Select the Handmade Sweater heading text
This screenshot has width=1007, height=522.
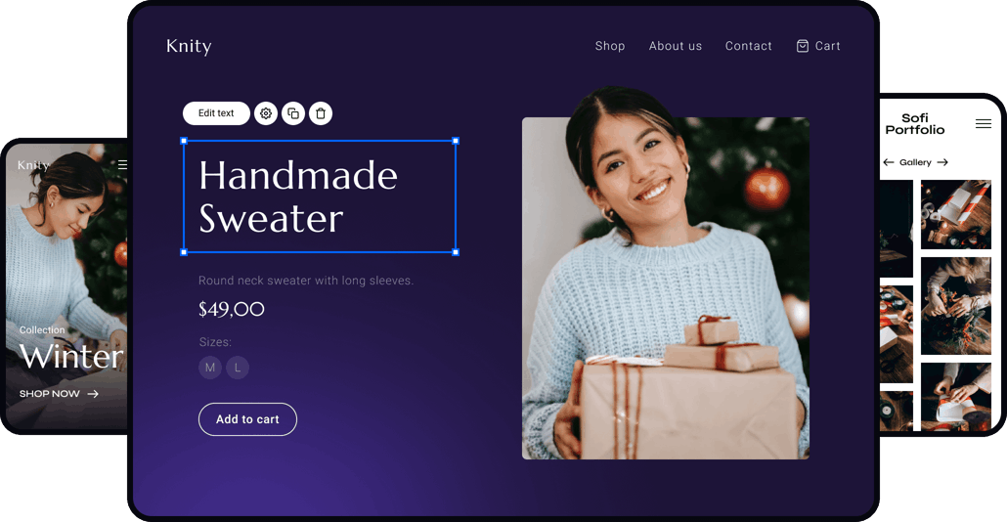298,196
